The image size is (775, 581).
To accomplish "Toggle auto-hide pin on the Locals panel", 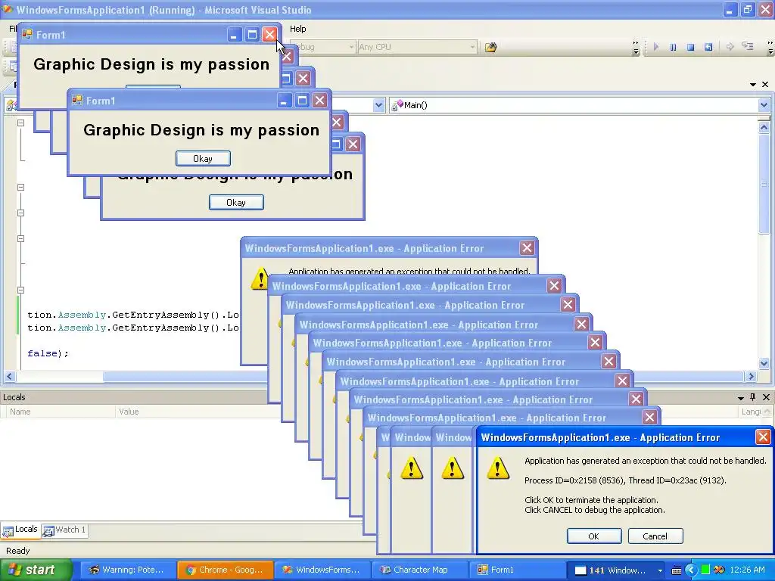I will click(x=753, y=397).
